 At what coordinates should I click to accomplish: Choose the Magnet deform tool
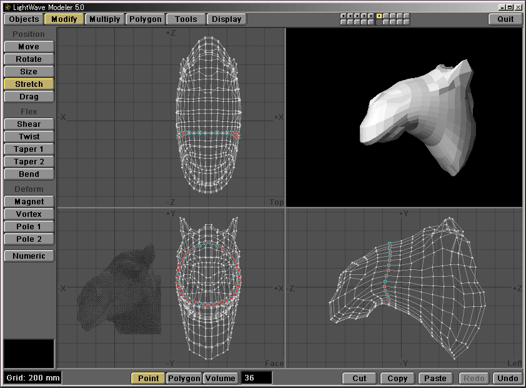coord(29,202)
